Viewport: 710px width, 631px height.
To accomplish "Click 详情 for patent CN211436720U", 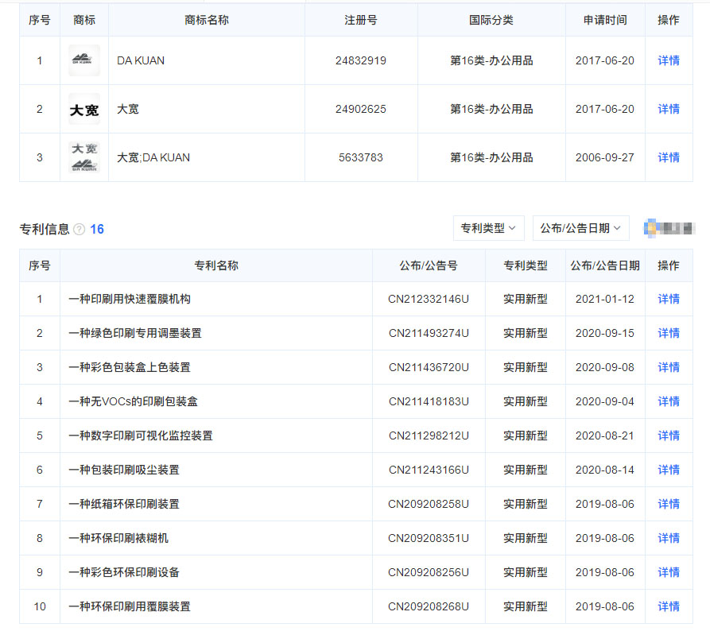I will coord(668,367).
